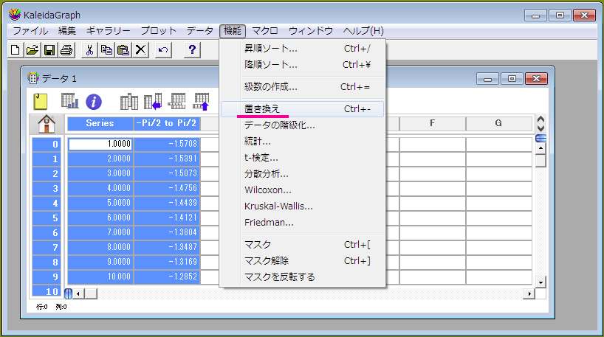
Task: Click the double-chevron expander above the scrollbar
Action: (540, 124)
